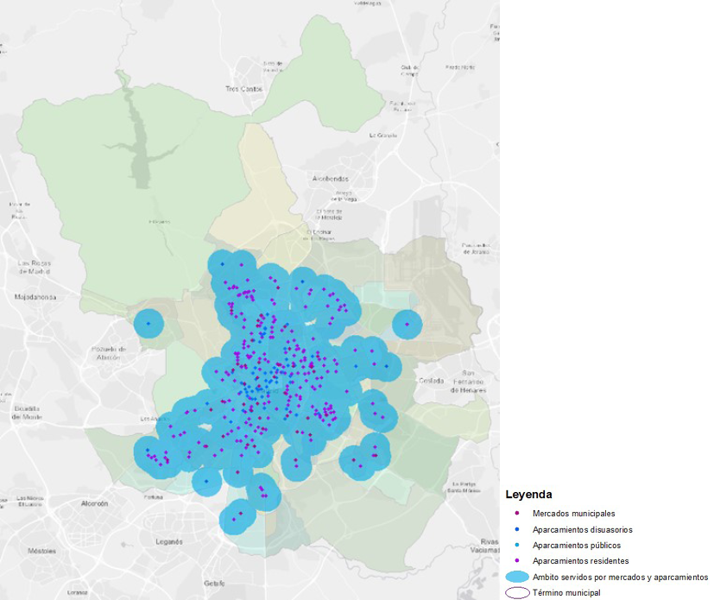Image resolution: width=714 pixels, height=600 pixels.
Task: Select the Mercados municipales legend label
Action: (x=573, y=514)
